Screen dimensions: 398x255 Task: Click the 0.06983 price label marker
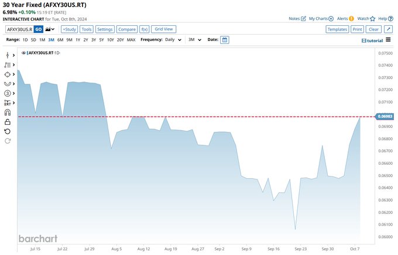tap(385, 117)
